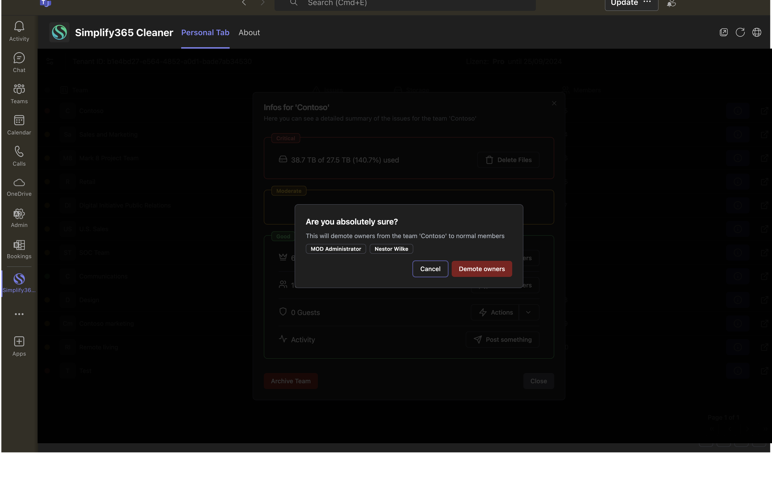This screenshot has height=482, width=772.
Task: Click the Moderate severity label
Action: (289, 191)
